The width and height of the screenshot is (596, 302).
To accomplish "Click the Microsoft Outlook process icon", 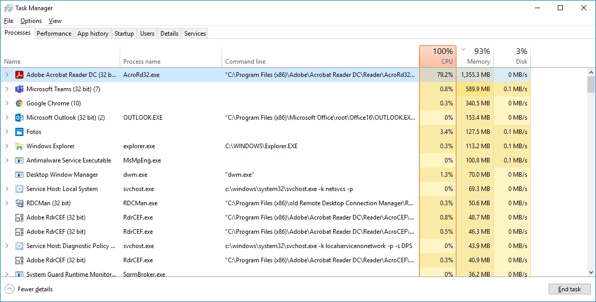I will coord(19,118).
